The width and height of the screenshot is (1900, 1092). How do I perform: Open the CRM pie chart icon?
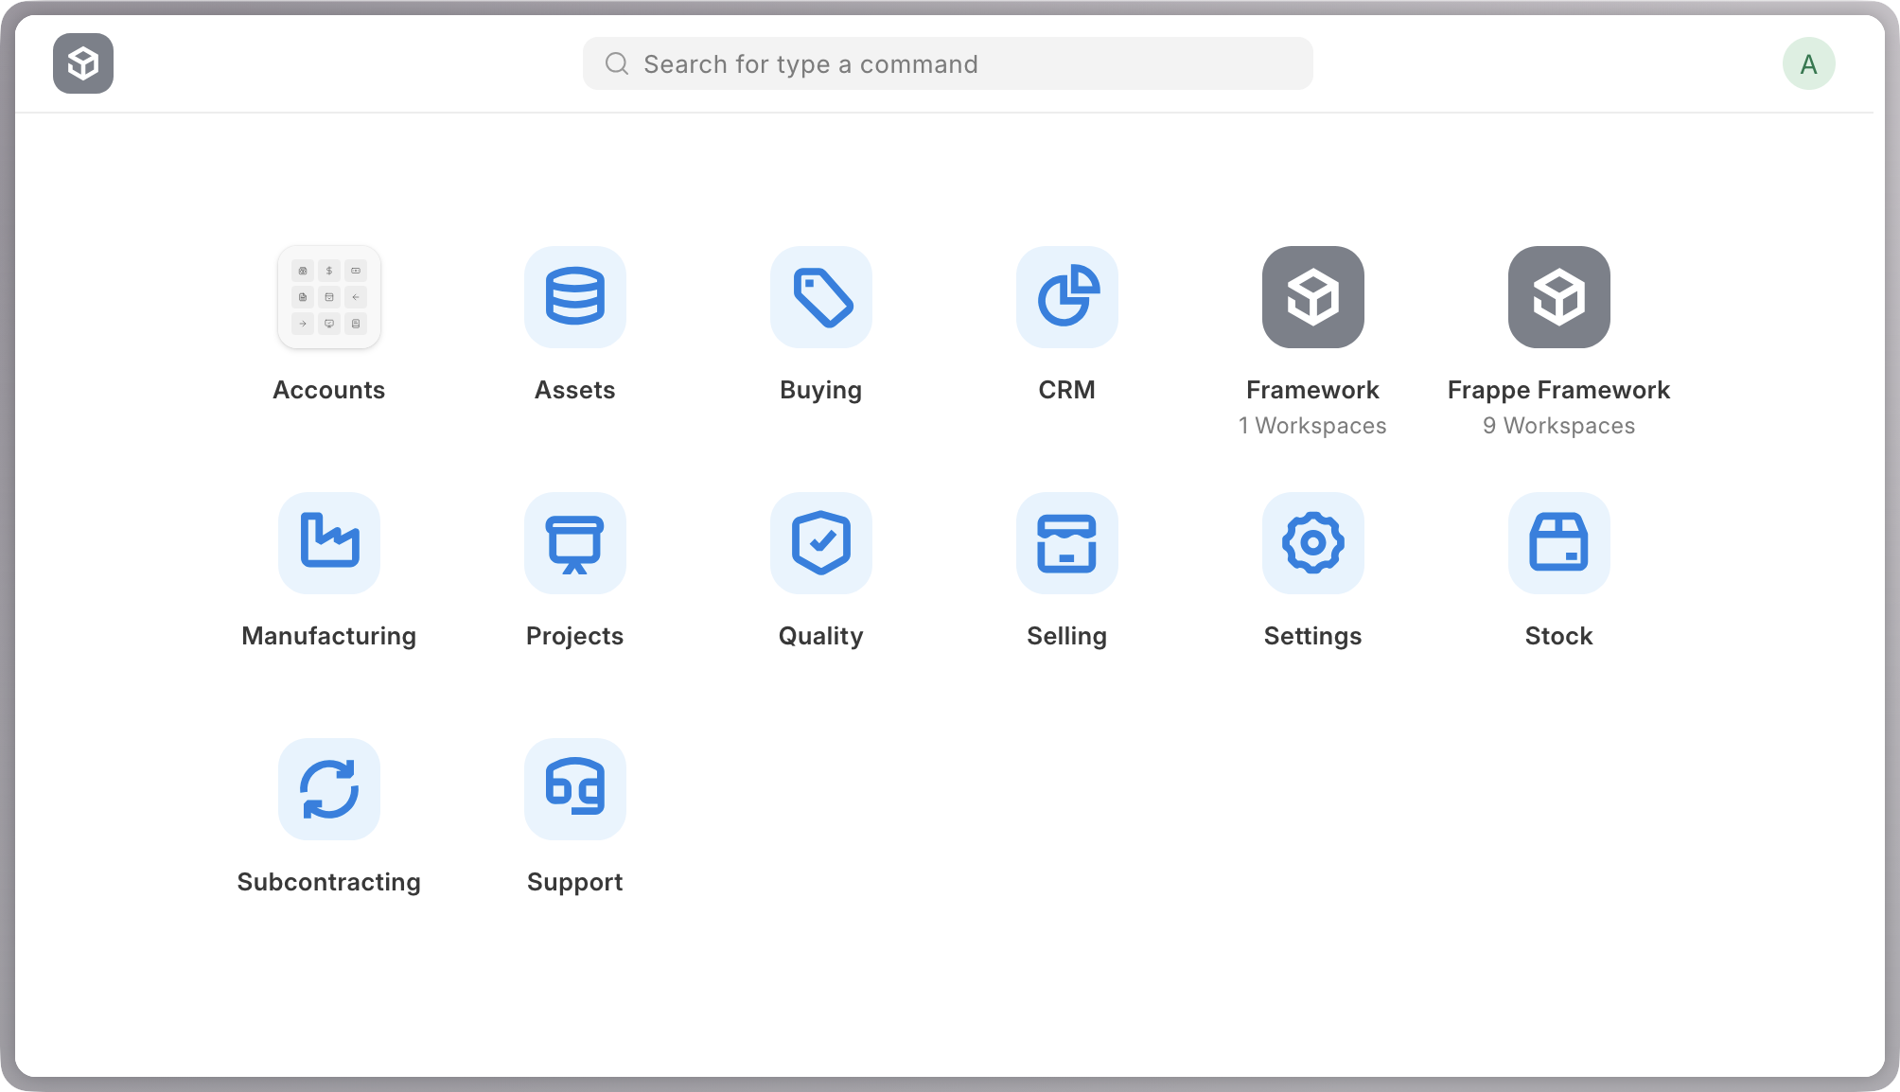[1066, 297]
